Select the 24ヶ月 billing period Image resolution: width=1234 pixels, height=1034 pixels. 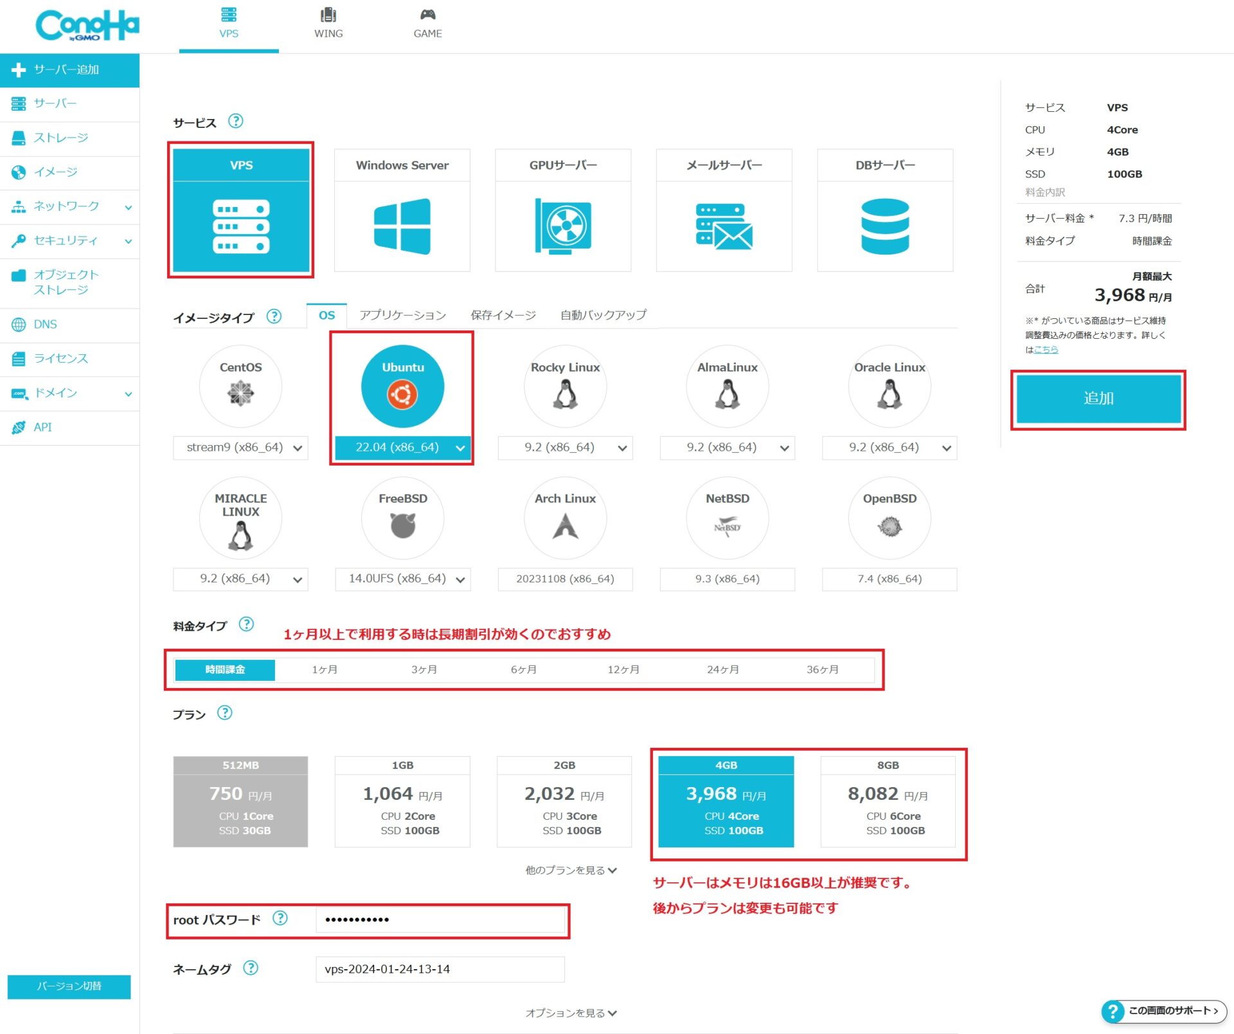click(x=723, y=669)
